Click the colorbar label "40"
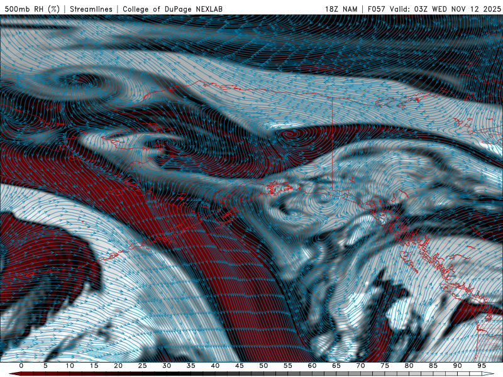 (x=215, y=366)
